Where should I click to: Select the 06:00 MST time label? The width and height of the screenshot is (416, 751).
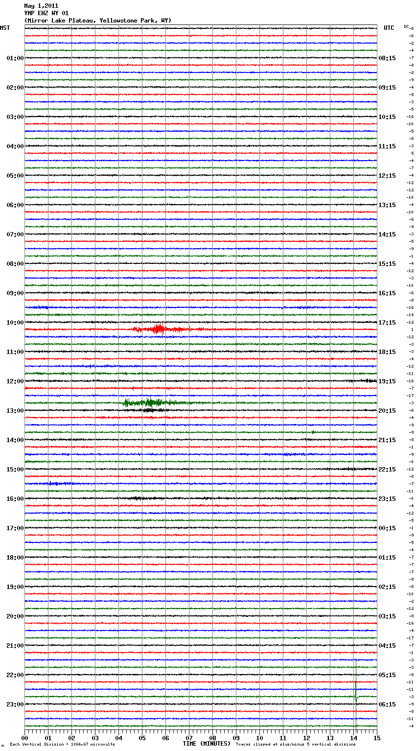[15, 205]
